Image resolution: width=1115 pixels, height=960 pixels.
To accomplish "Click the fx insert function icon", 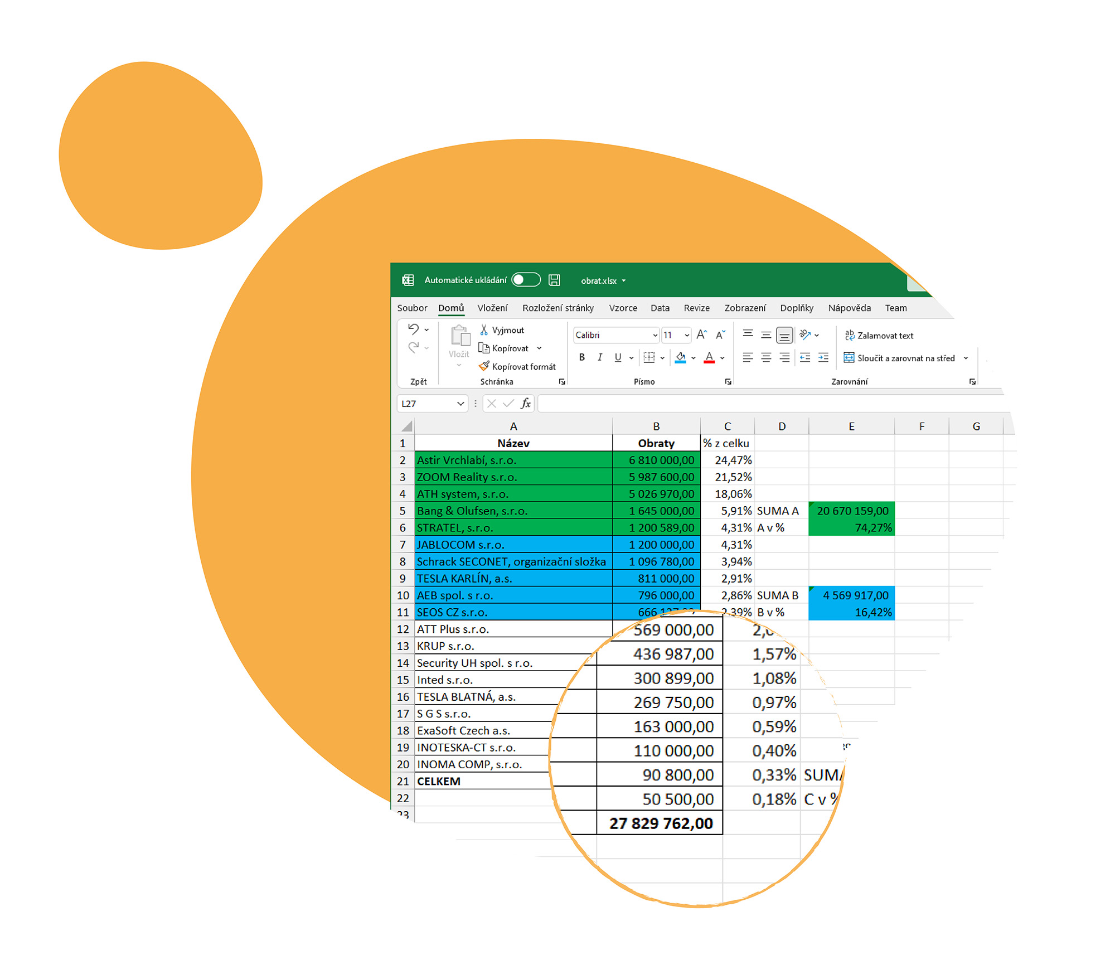I will pyautogui.click(x=526, y=403).
